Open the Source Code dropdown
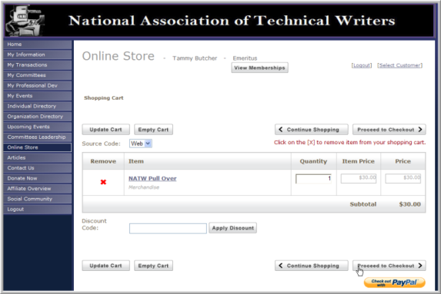This screenshot has height=294, width=441. [141, 144]
